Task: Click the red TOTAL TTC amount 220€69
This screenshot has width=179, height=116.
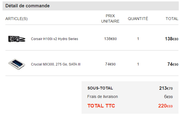Action: (165, 106)
